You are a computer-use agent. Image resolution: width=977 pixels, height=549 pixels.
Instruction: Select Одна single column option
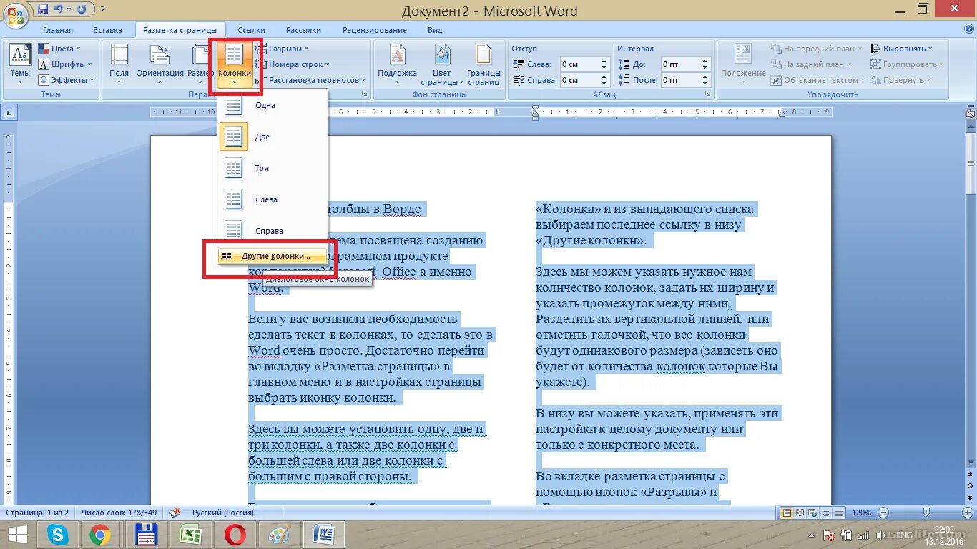point(273,105)
